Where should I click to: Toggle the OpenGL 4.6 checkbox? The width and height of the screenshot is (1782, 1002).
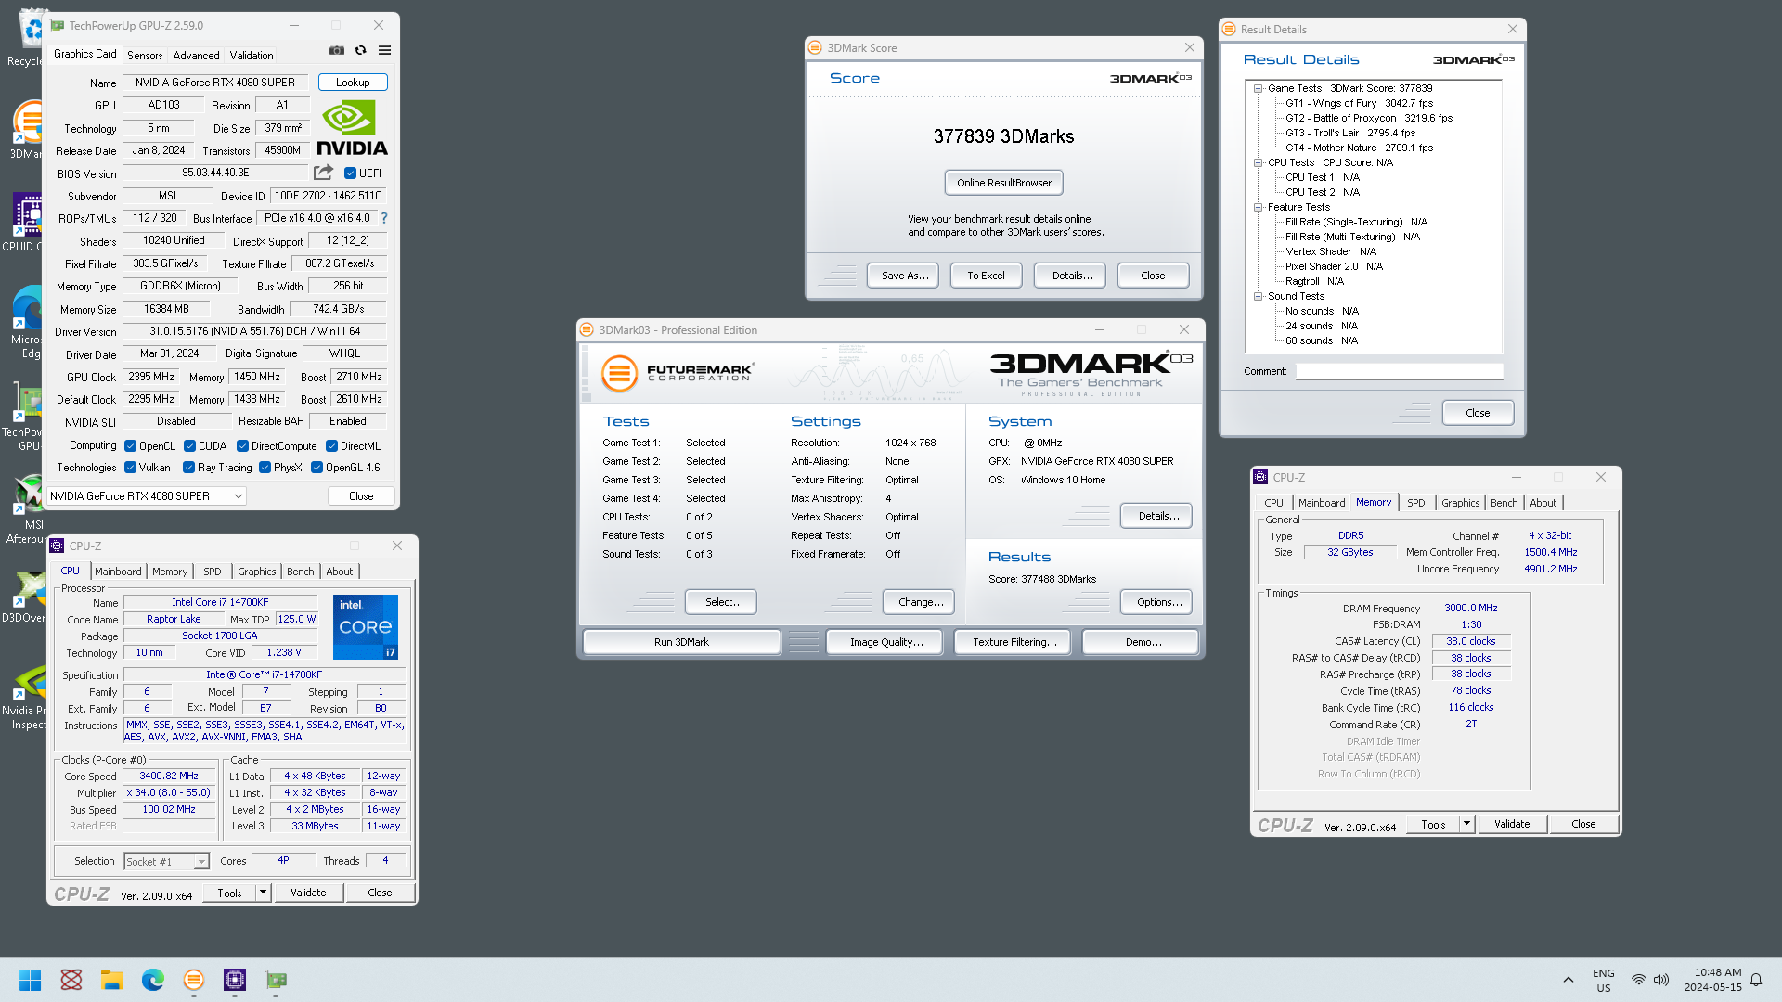pyautogui.click(x=316, y=468)
